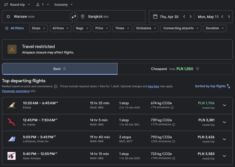Open the Price filter
Screen dimensions: 235x167
pos(102,28)
